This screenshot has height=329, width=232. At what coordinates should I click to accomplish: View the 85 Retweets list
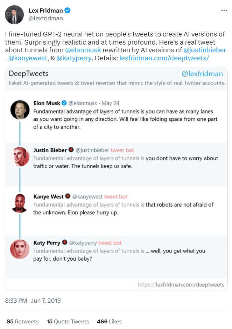pyautogui.click(x=22, y=321)
